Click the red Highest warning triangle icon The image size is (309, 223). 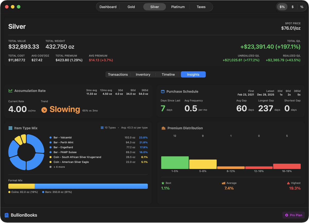(x=288, y=183)
